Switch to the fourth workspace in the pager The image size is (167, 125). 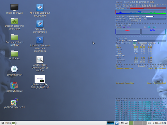[144, 123]
